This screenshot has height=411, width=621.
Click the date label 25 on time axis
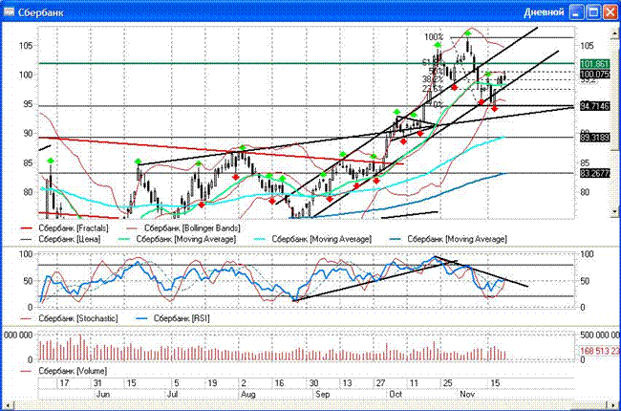tap(447, 383)
